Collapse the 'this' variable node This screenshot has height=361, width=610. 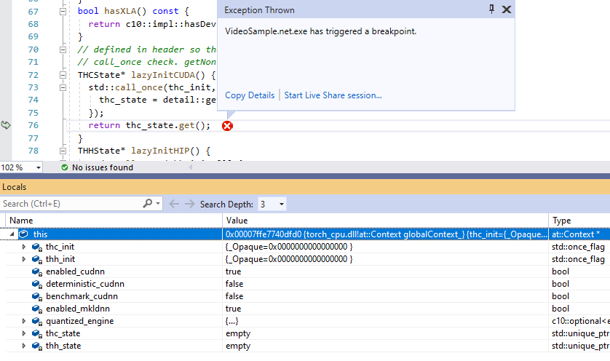(x=12, y=234)
